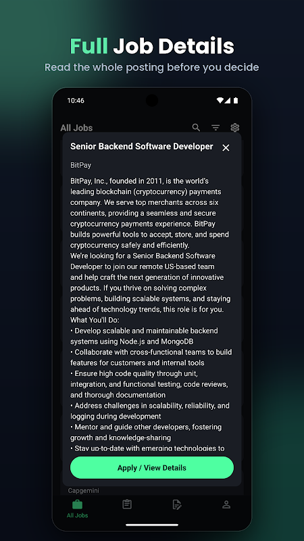Click 'Read the whole posting before you decide'
This screenshot has height=541, width=304.
[x=152, y=67]
